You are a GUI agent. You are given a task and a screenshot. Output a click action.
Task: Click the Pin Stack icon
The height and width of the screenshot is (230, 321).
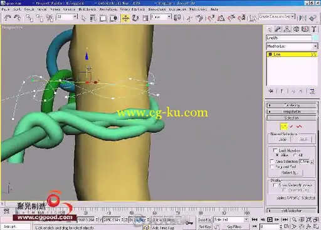pos(271,91)
